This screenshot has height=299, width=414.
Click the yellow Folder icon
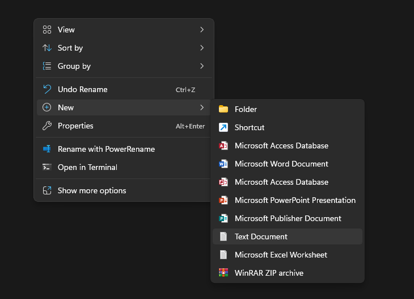(x=223, y=109)
